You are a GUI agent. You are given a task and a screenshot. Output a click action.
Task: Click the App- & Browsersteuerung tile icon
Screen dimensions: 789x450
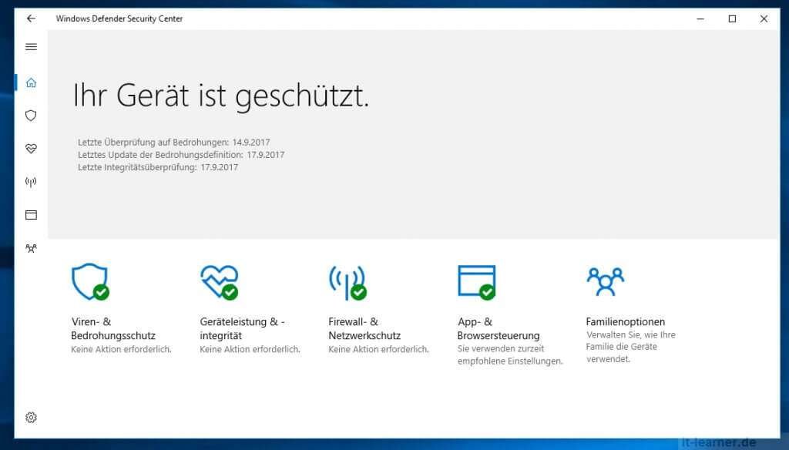point(475,281)
